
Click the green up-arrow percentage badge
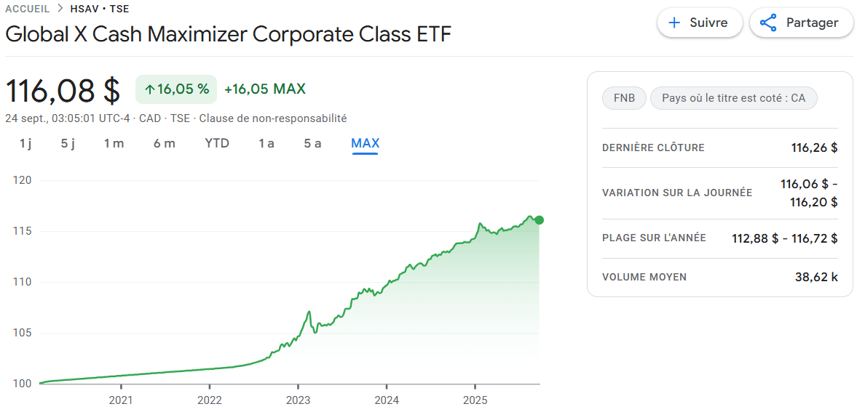176,89
